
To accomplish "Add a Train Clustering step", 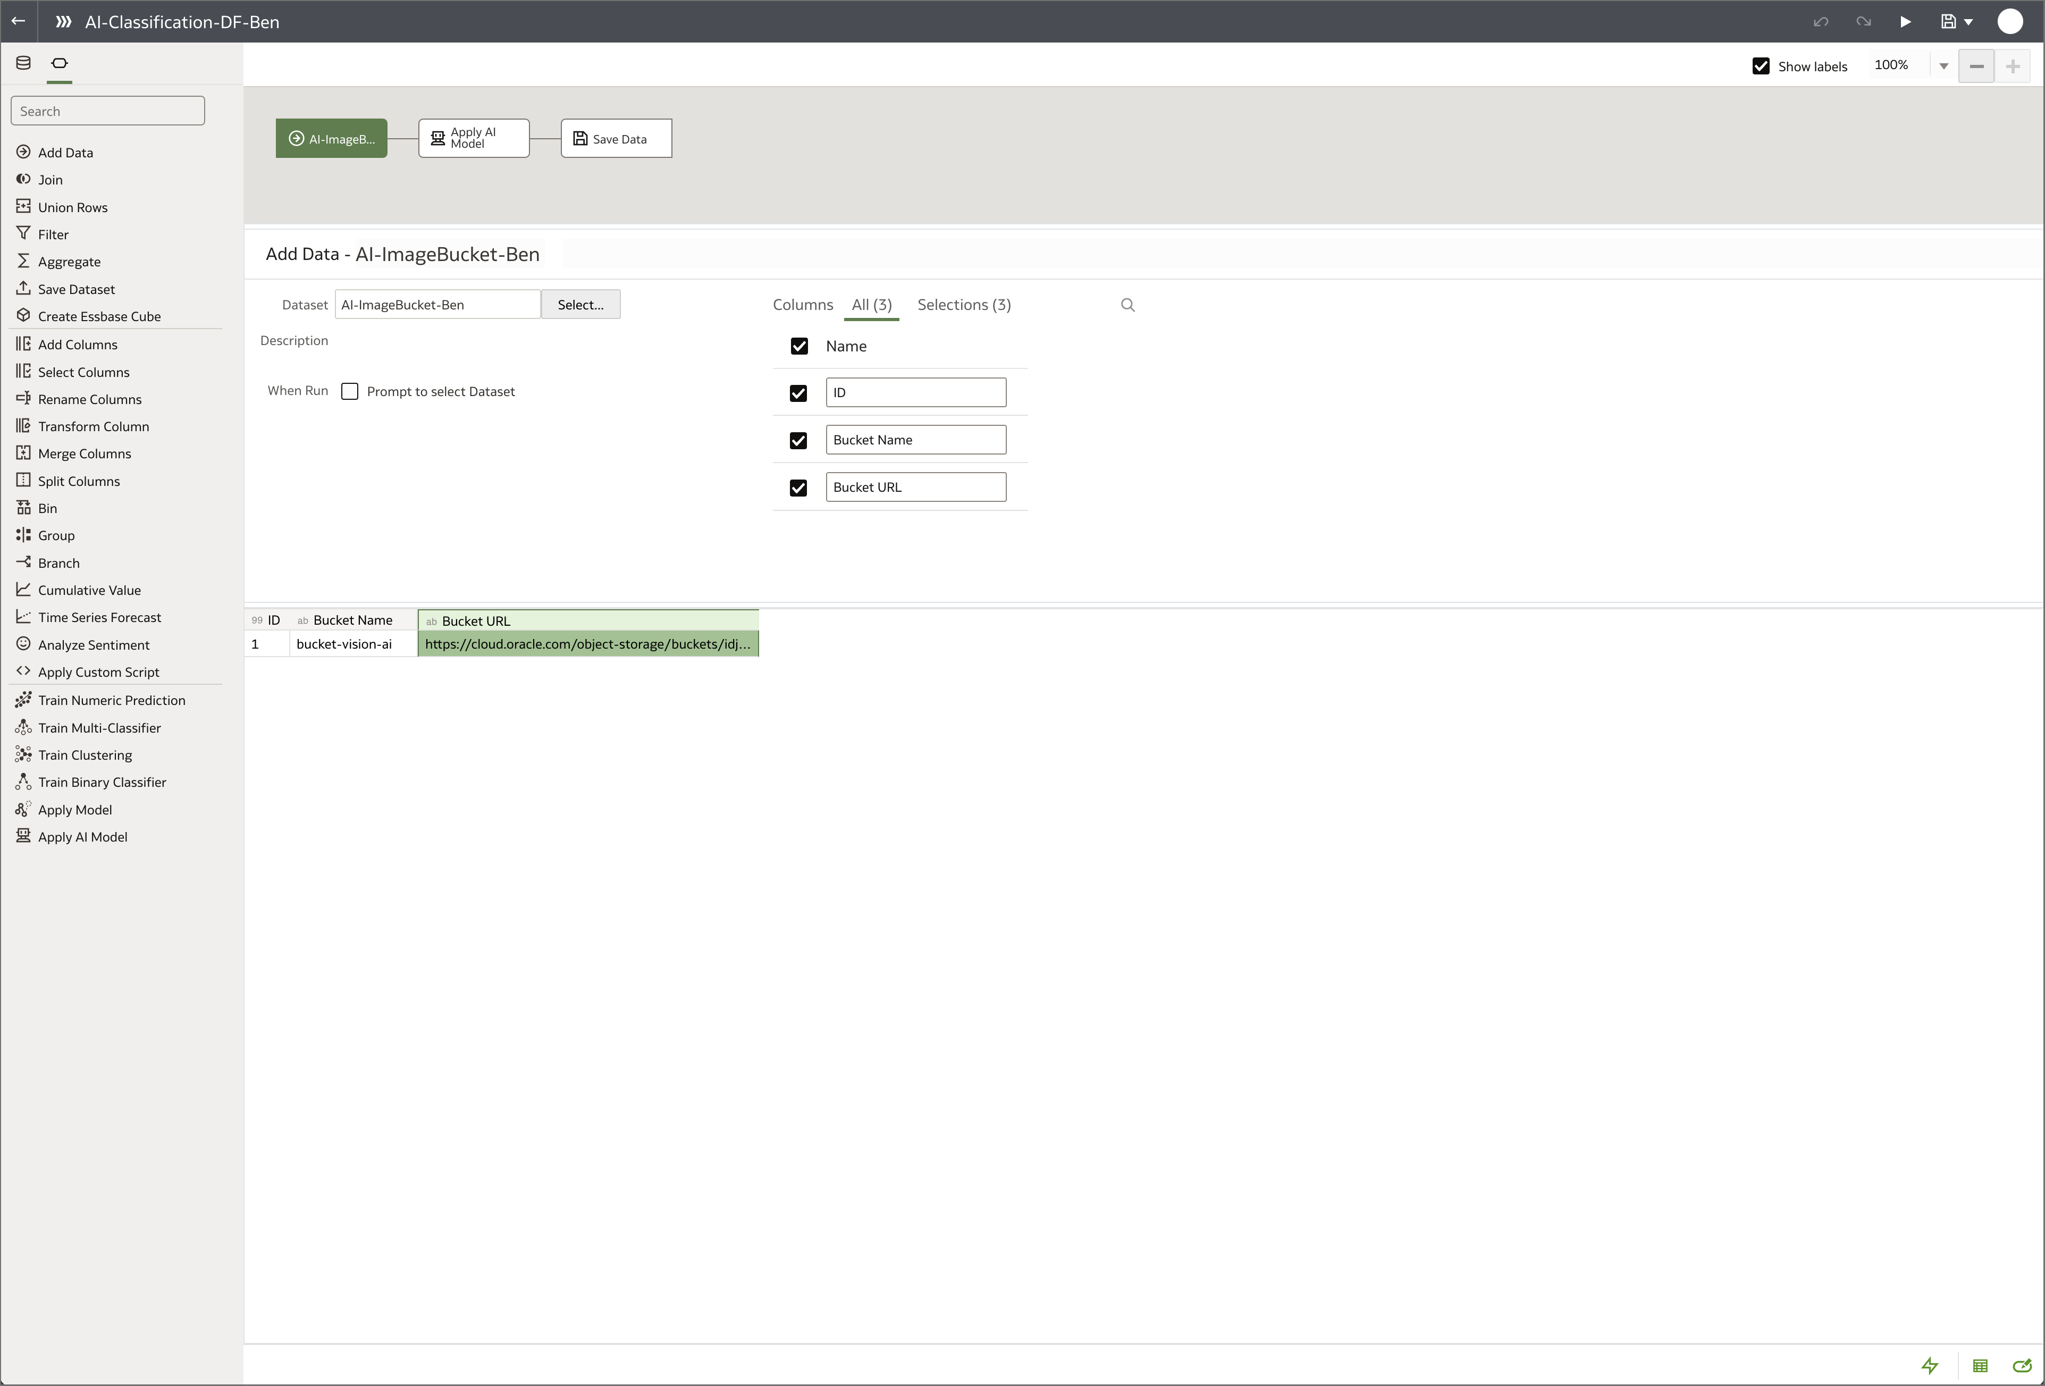I will click(x=83, y=754).
